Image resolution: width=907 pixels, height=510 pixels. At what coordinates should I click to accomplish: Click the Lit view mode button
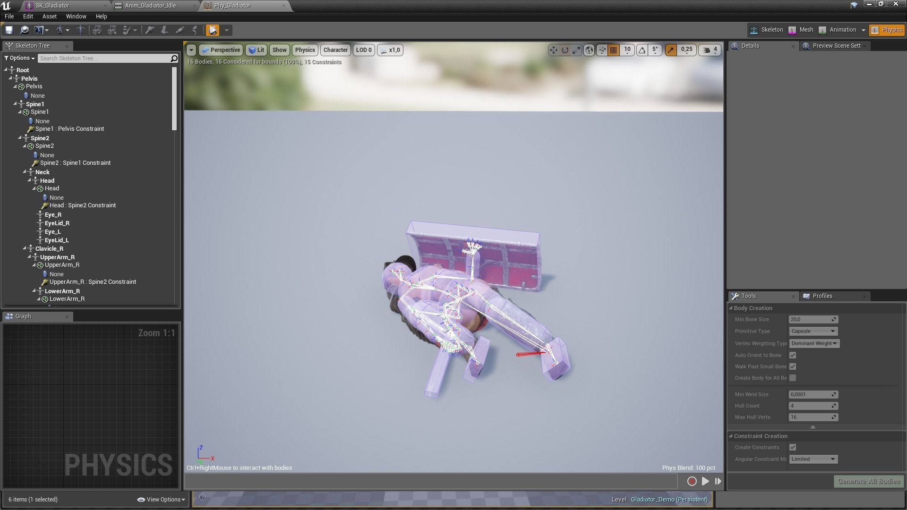(x=257, y=50)
